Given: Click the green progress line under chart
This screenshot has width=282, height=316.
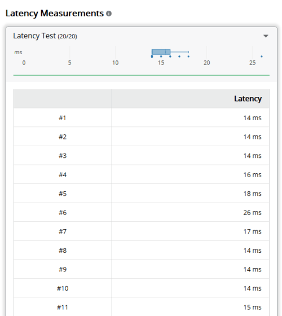Looking at the screenshot, I should tap(142, 75).
